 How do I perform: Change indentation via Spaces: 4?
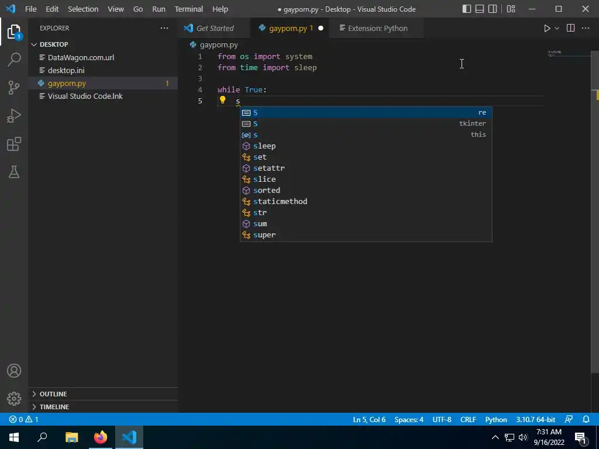tap(409, 419)
